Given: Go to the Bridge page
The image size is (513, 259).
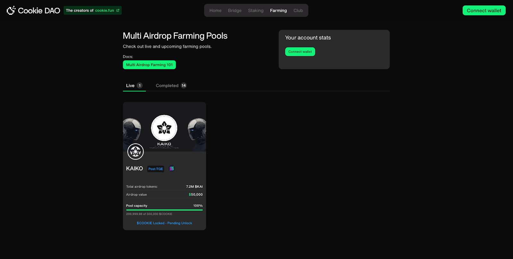Looking at the screenshot, I should [x=235, y=11].
